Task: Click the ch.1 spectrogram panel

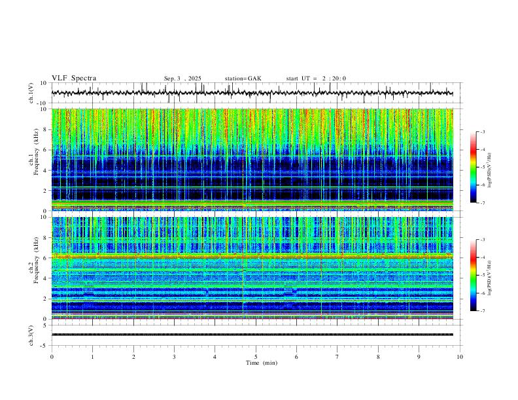Action: [x=252, y=159]
